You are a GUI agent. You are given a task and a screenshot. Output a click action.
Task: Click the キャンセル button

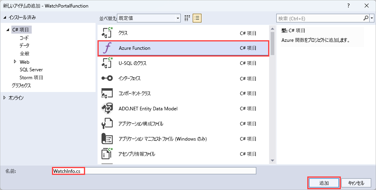pos(356,183)
